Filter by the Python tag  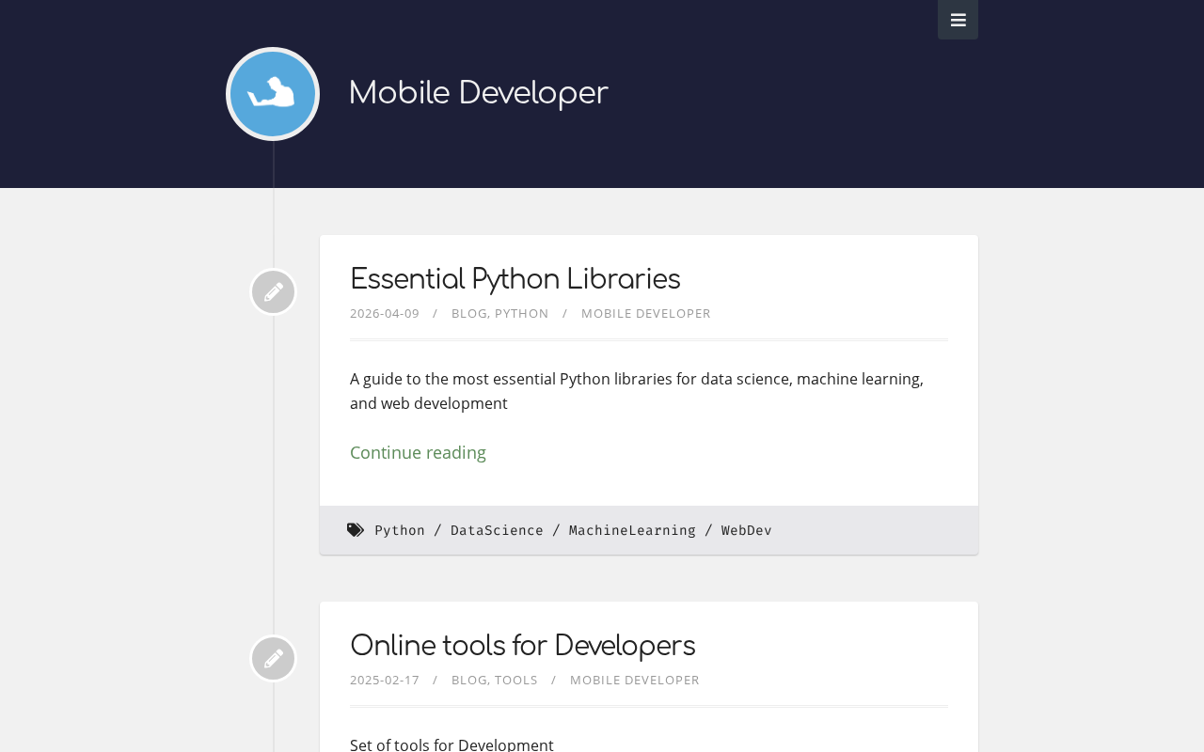click(400, 530)
